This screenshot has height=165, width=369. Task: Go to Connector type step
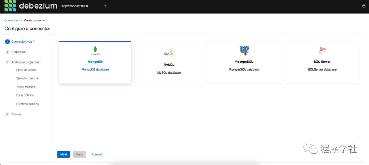[22, 42]
